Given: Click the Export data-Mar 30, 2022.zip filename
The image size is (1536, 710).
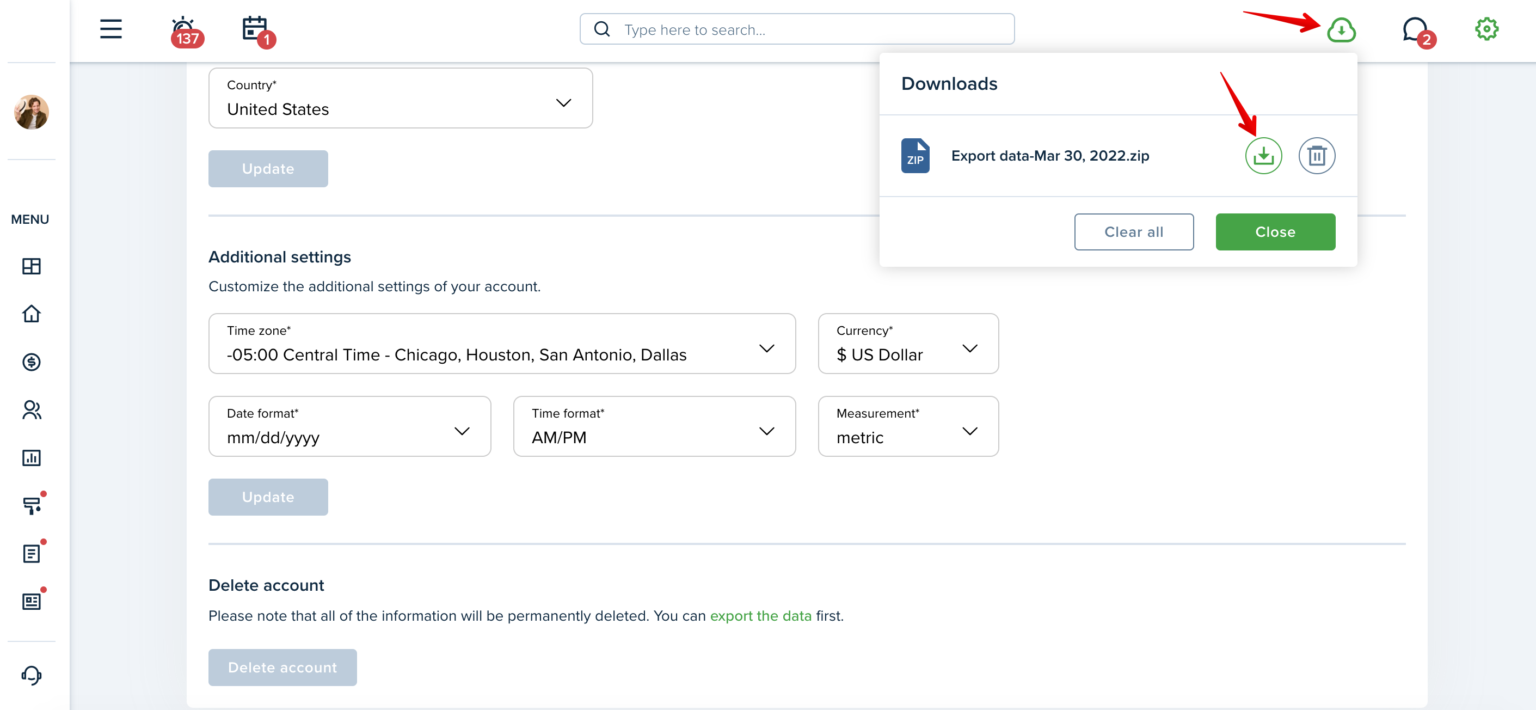Looking at the screenshot, I should [x=1050, y=156].
